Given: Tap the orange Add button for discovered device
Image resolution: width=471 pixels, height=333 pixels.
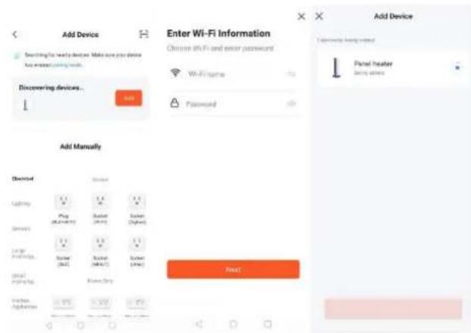Looking at the screenshot, I should [129, 98].
